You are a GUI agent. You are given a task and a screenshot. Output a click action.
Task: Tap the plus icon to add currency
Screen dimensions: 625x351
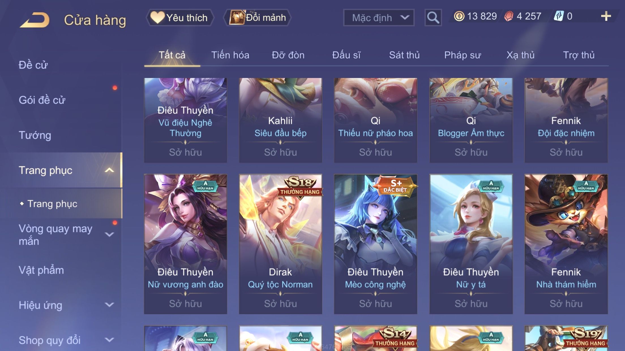coord(606,16)
